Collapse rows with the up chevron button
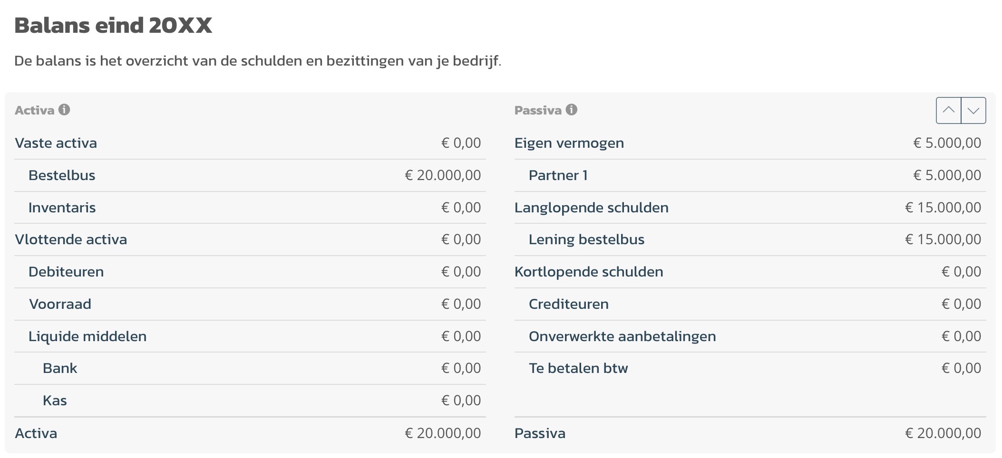Screen dimensions: 1002x458 [949, 110]
